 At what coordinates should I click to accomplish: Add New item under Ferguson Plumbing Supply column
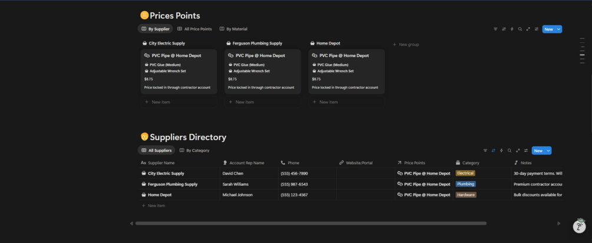263,102
